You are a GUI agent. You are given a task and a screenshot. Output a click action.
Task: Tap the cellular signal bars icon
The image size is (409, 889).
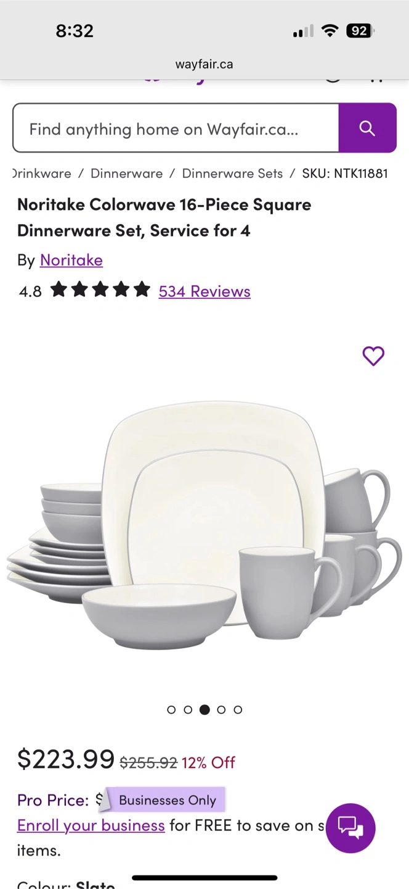[x=303, y=31]
